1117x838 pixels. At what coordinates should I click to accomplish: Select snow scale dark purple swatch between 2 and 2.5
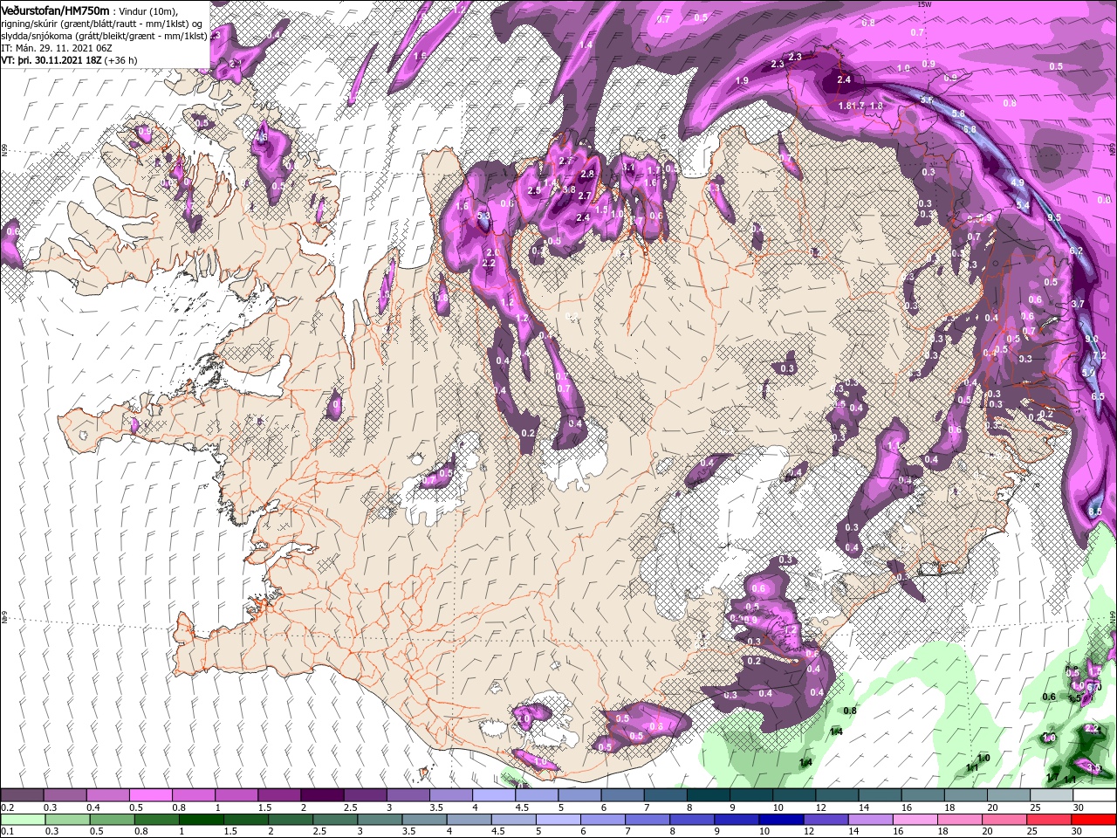click(322, 796)
